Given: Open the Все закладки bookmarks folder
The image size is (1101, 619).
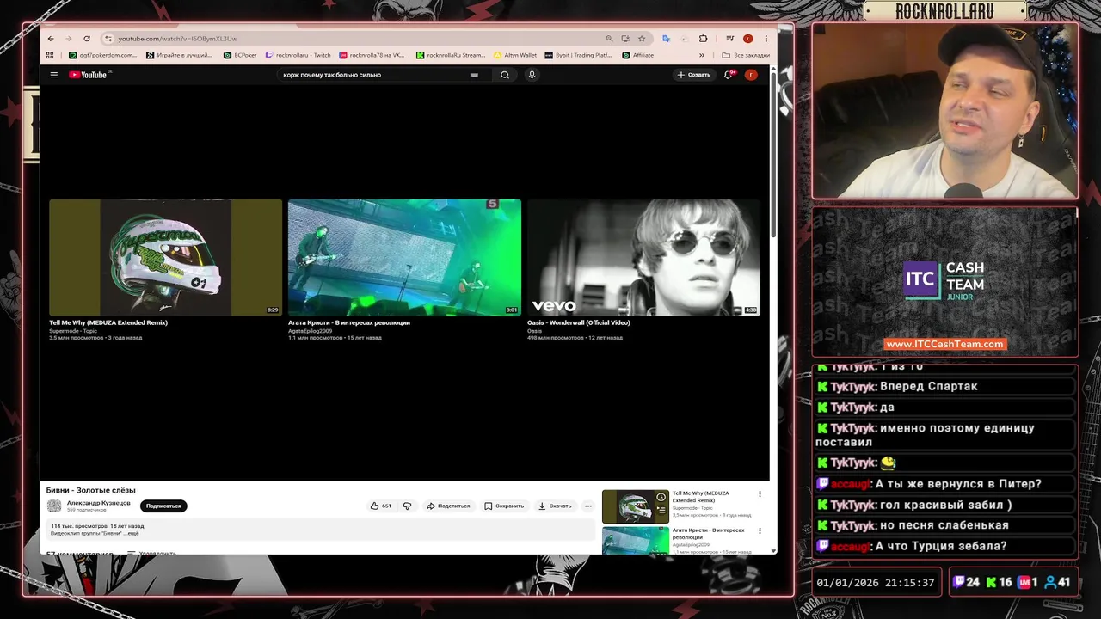Looking at the screenshot, I should click(746, 55).
